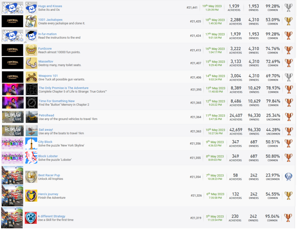Click the game thumbnail in the Hero's journey row
This screenshot has height=229, width=298.
[12, 196]
